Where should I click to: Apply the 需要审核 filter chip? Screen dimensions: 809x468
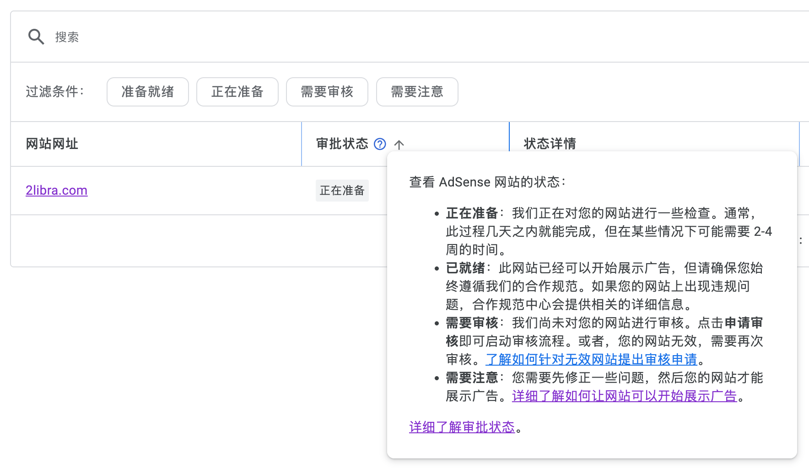327,92
